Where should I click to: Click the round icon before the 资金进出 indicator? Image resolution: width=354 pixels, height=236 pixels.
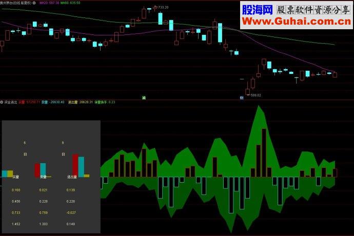tap(2, 102)
